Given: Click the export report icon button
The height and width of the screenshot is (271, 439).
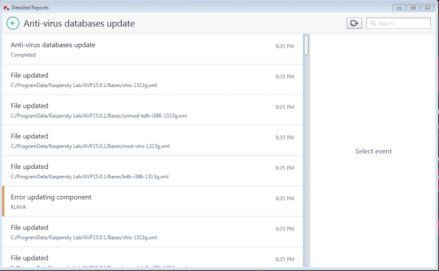Looking at the screenshot, I should coord(354,23).
